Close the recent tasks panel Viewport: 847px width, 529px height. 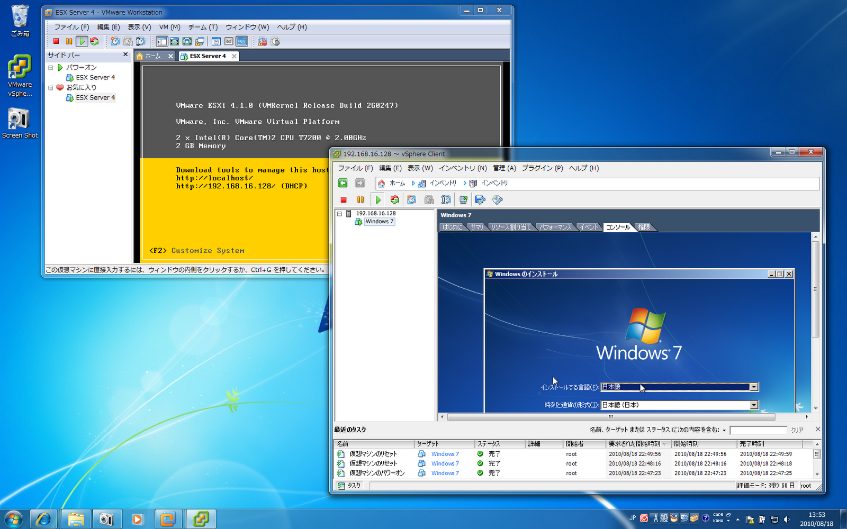(x=818, y=429)
